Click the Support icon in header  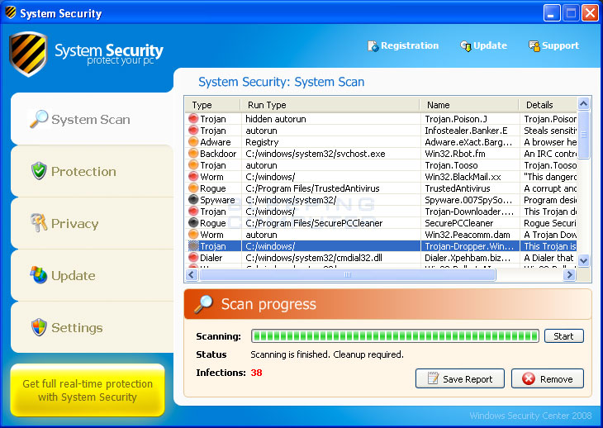click(534, 46)
